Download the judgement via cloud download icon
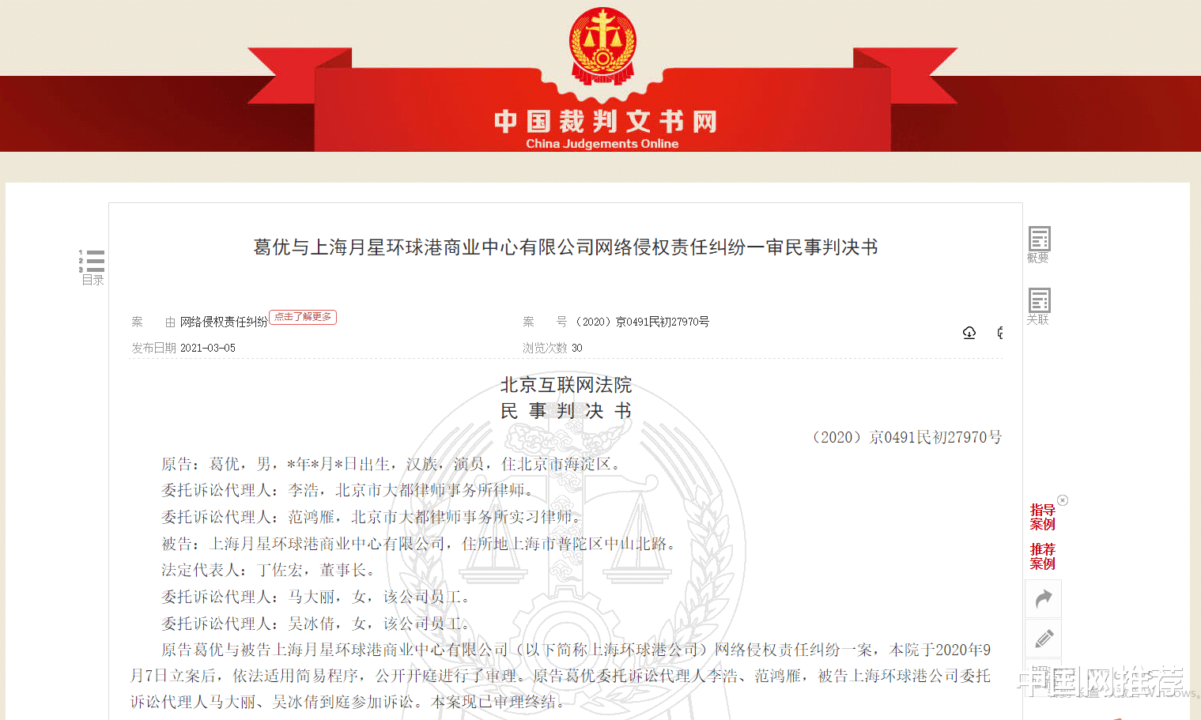1201x720 pixels. click(x=969, y=333)
